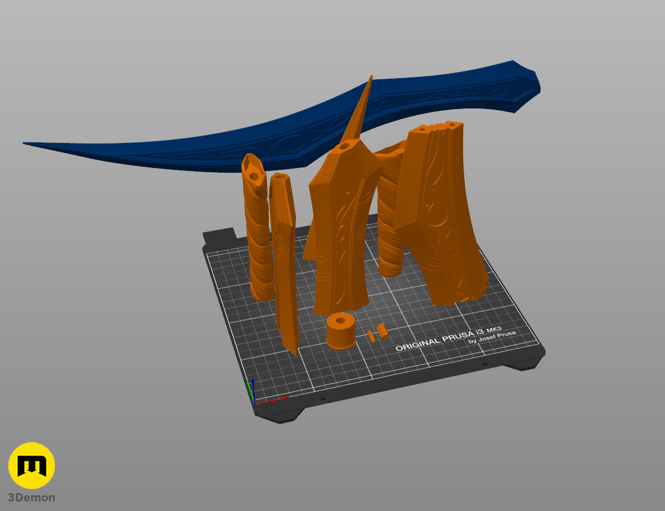Select the tall twisted orange handle piece
The image size is (665, 511).
click(257, 227)
